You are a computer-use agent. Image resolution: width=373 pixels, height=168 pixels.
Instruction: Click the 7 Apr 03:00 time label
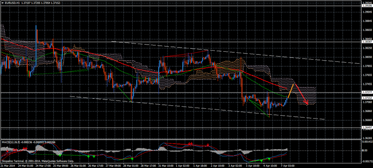pyautogui.click(x=287, y=165)
